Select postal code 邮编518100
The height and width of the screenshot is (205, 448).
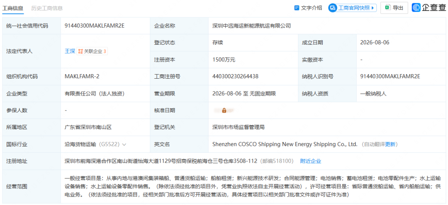click(x=277, y=162)
